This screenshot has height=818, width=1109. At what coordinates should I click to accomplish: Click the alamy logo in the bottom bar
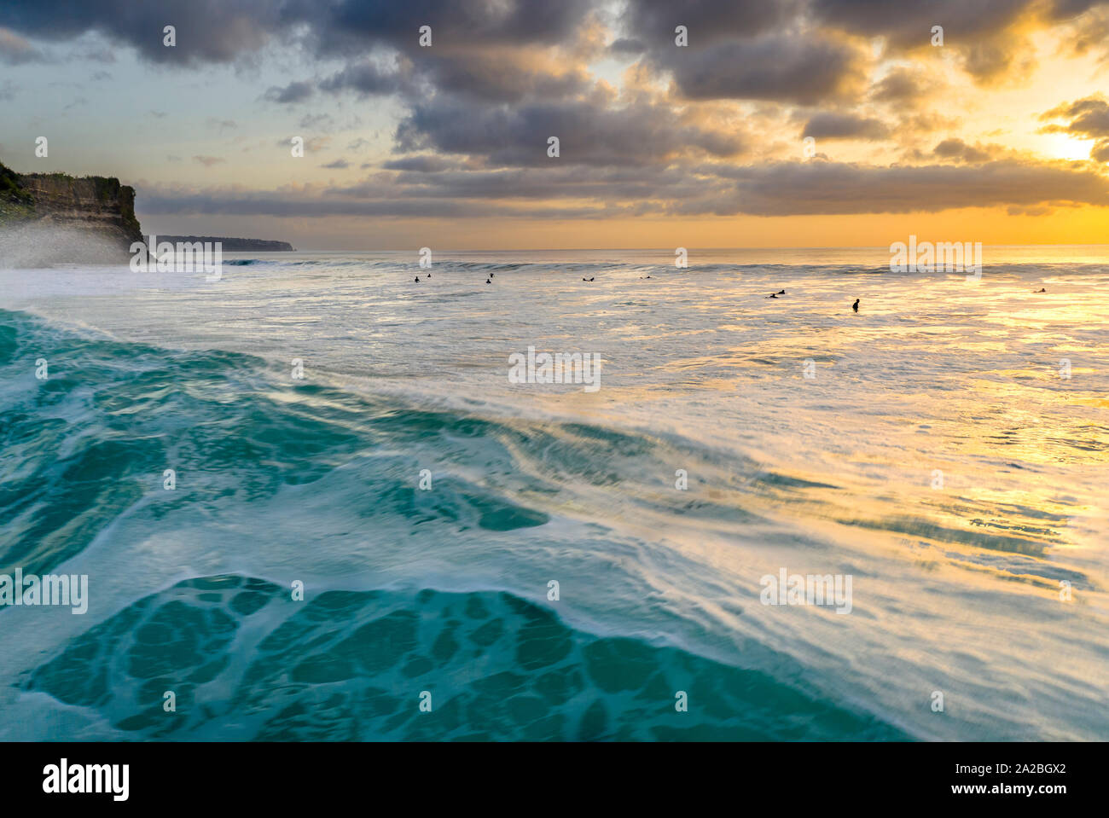click(86, 780)
